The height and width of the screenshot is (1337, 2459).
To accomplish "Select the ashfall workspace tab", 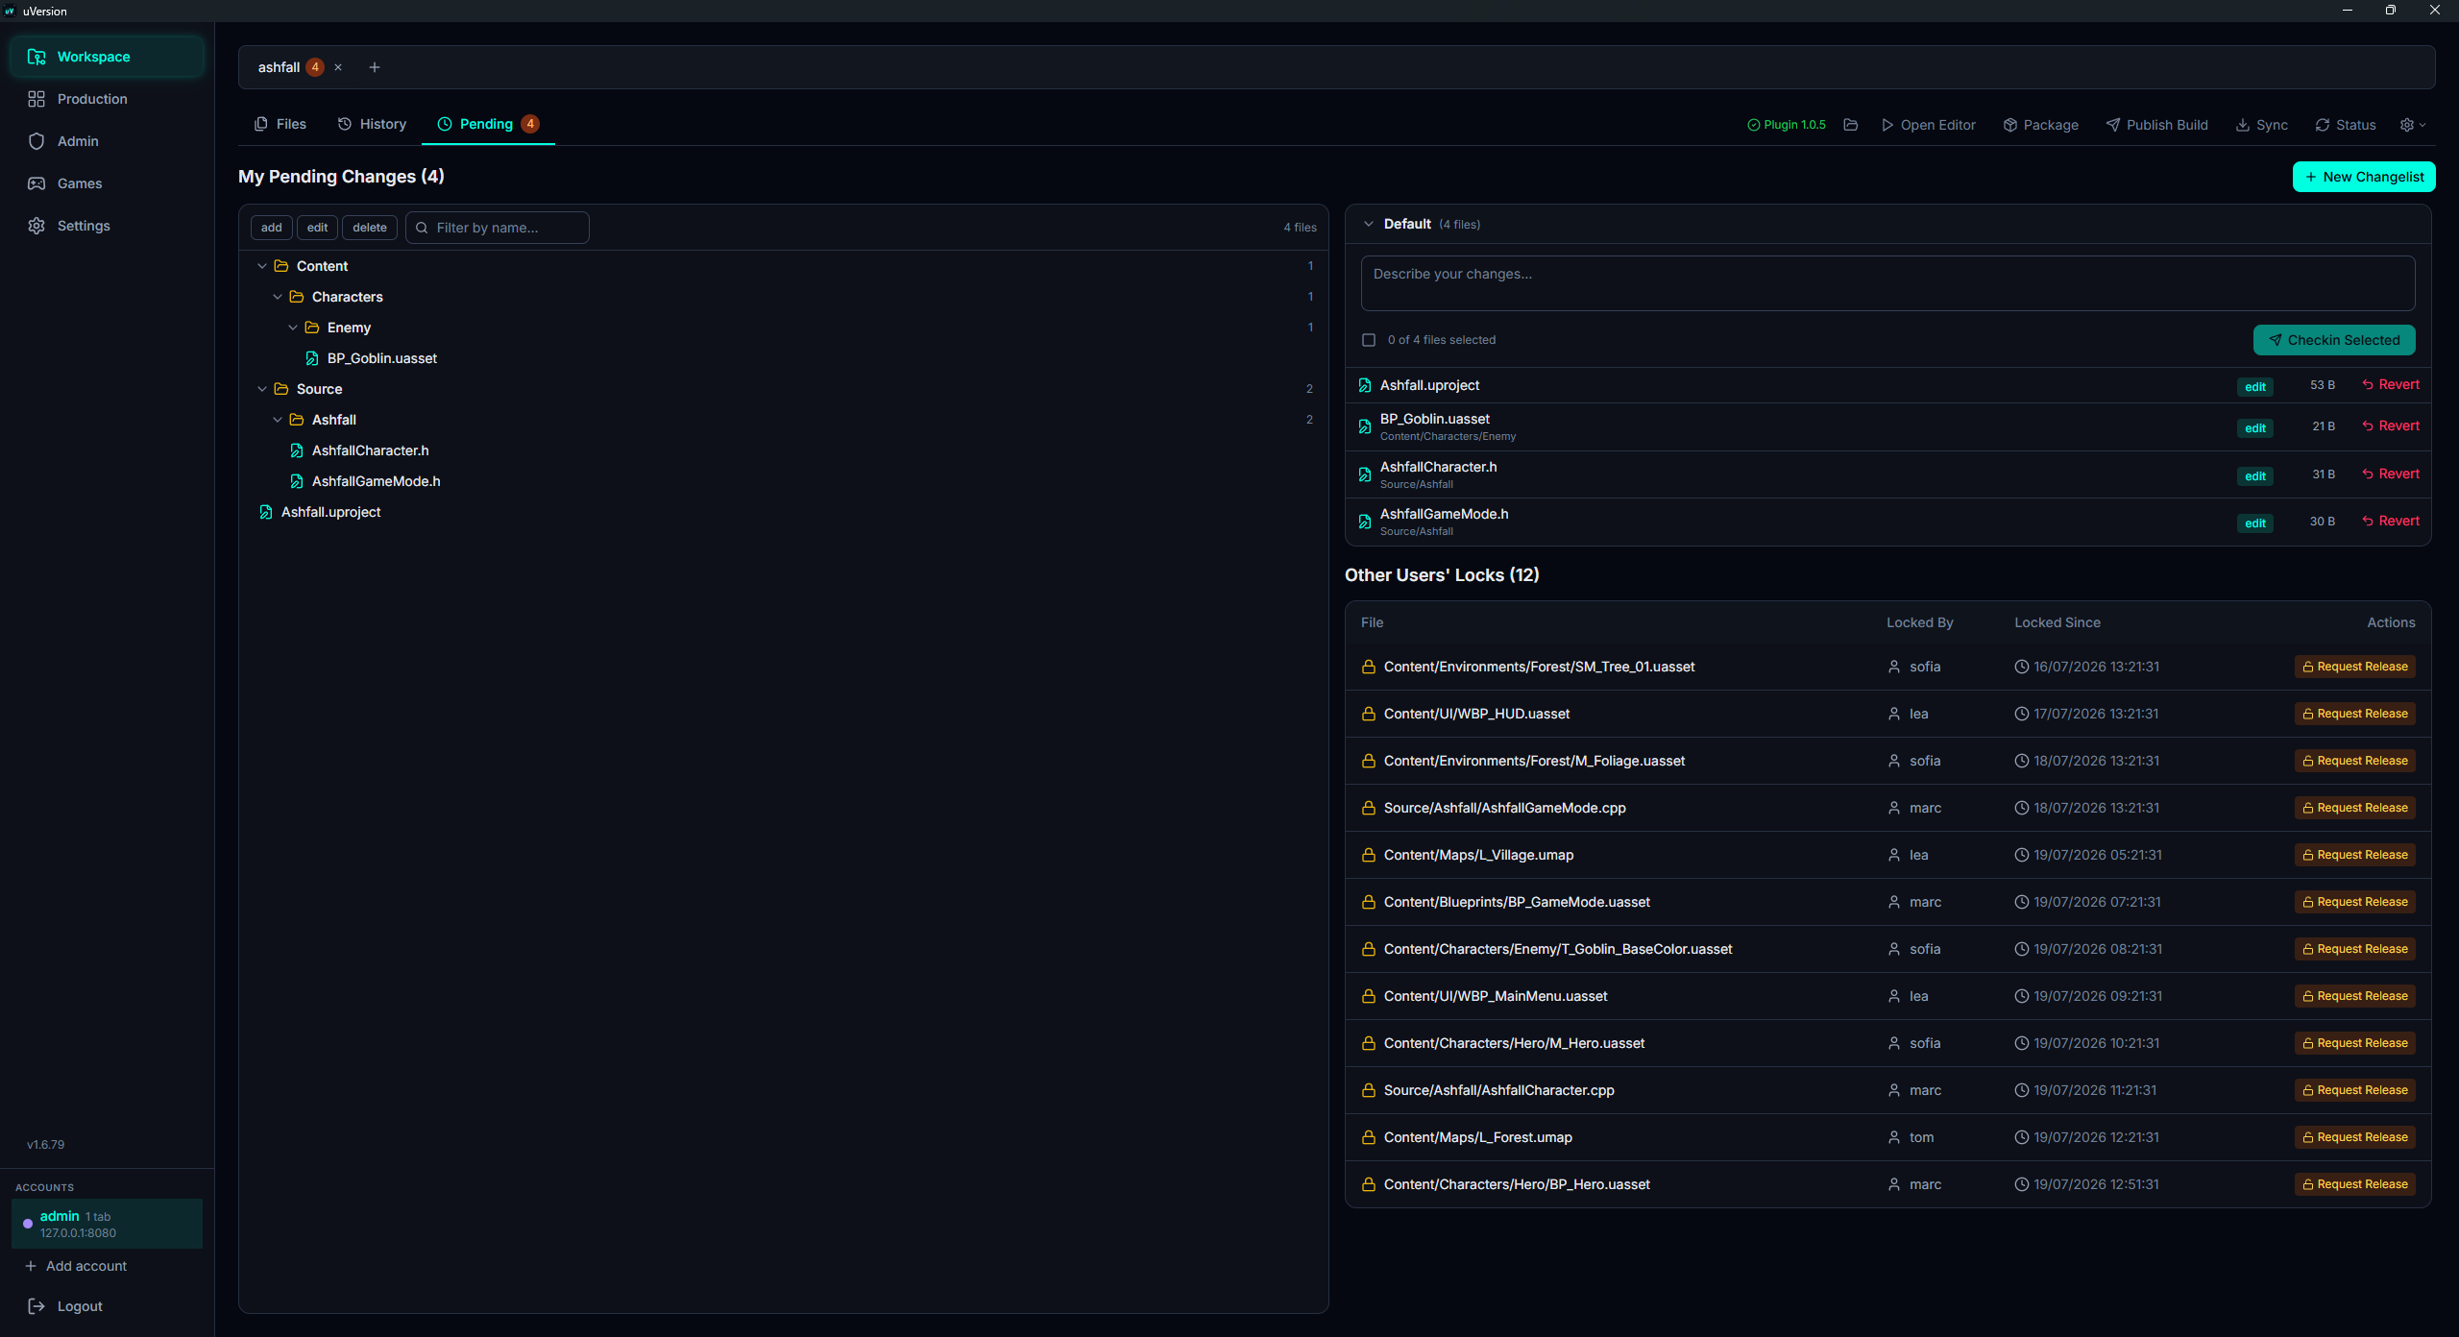I will tap(279, 67).
